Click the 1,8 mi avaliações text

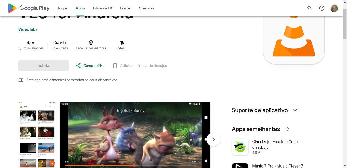point(31,48)
